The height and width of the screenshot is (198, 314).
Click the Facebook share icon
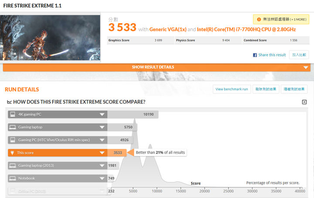pyautogui.click(x=255, y=55)
